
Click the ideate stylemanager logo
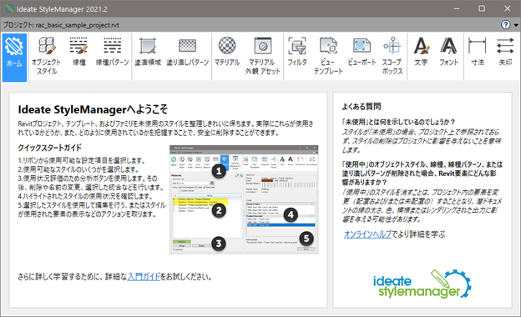[x=422, y=284]
